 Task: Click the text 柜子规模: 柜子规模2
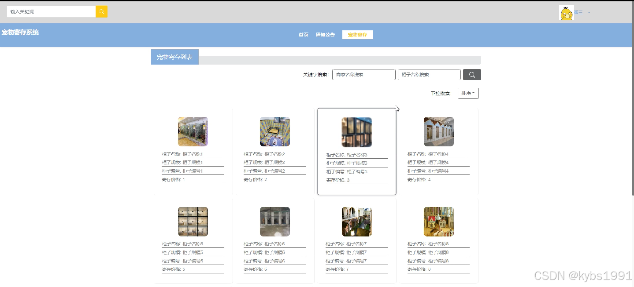(x=264, y=163)
